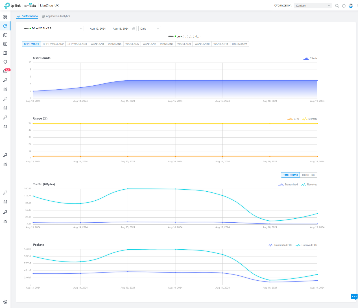Open the Insight light bulb icon
358x308 pixels.
[5, 62]
